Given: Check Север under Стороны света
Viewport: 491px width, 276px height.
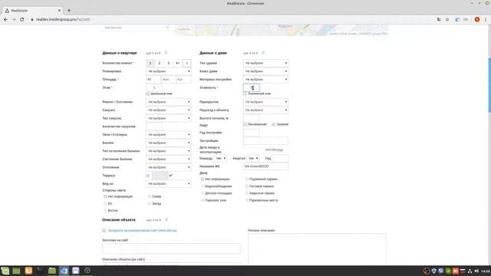Looking at the screenshot, I should click(x=150, y=196).
